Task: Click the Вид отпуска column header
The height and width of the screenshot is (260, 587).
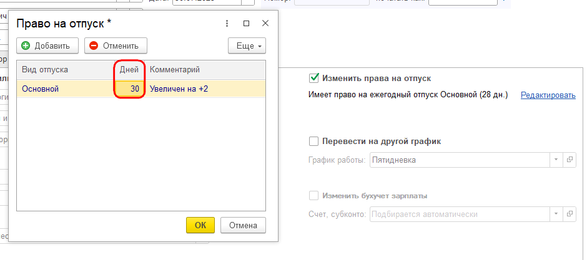Action: pos(66,69)
